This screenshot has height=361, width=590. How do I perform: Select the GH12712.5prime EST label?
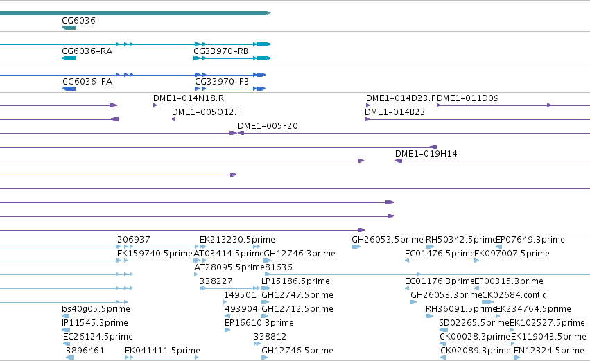pos(297,309)
